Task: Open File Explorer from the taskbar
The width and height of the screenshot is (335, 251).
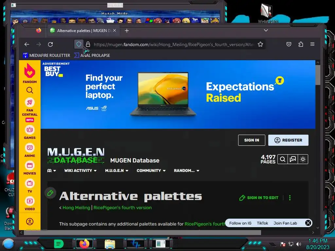Action: click(x=110, y=244)
